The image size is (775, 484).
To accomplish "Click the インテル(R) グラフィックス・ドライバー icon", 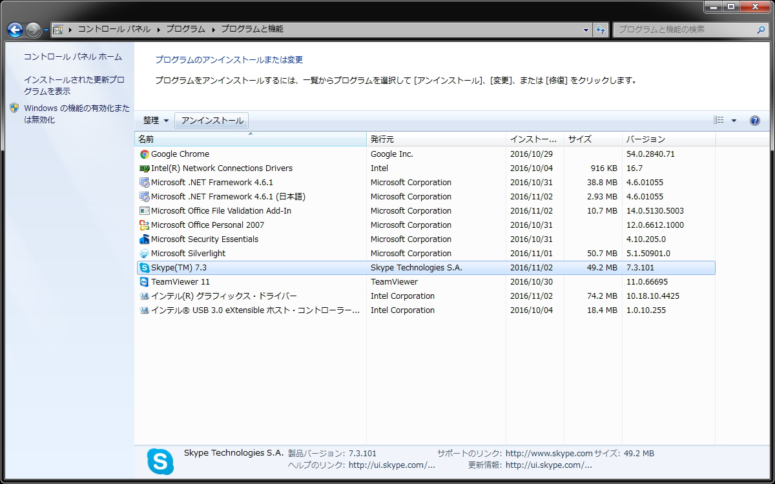I will coord(145,296).
